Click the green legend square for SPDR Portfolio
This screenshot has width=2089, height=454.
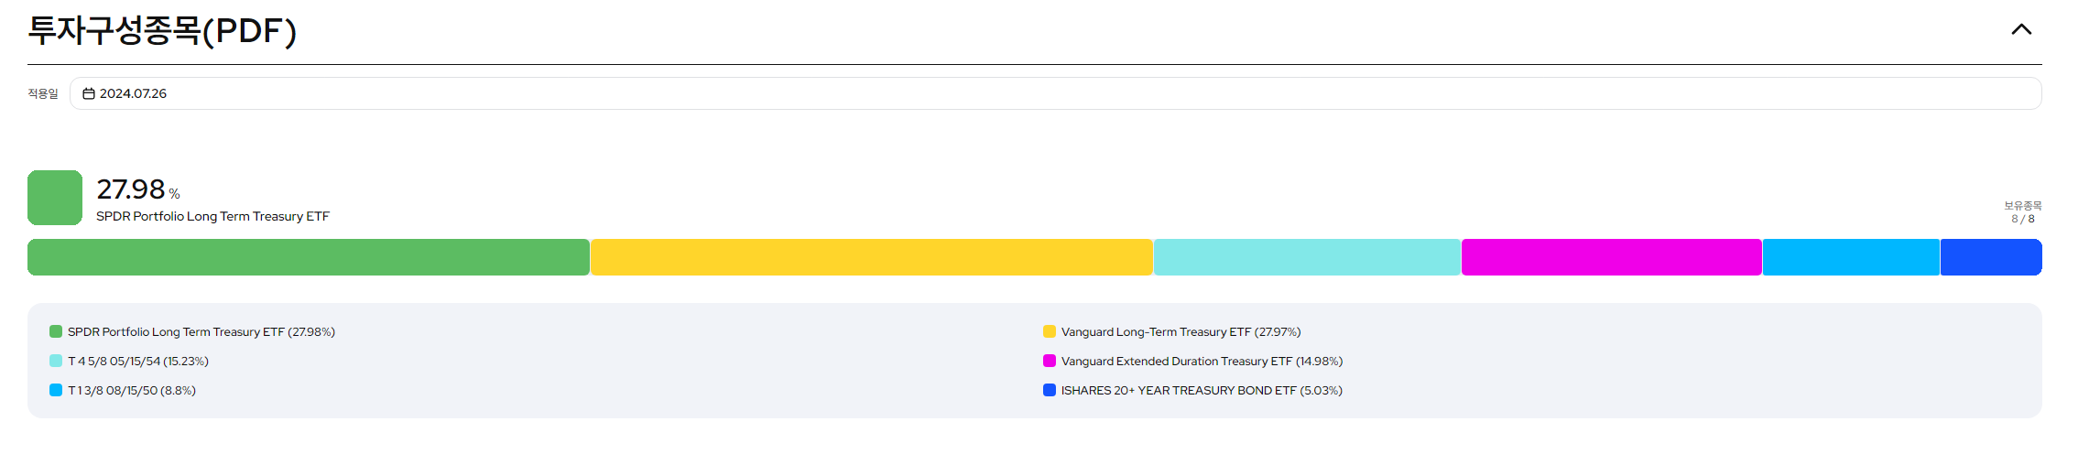(56, 331)
